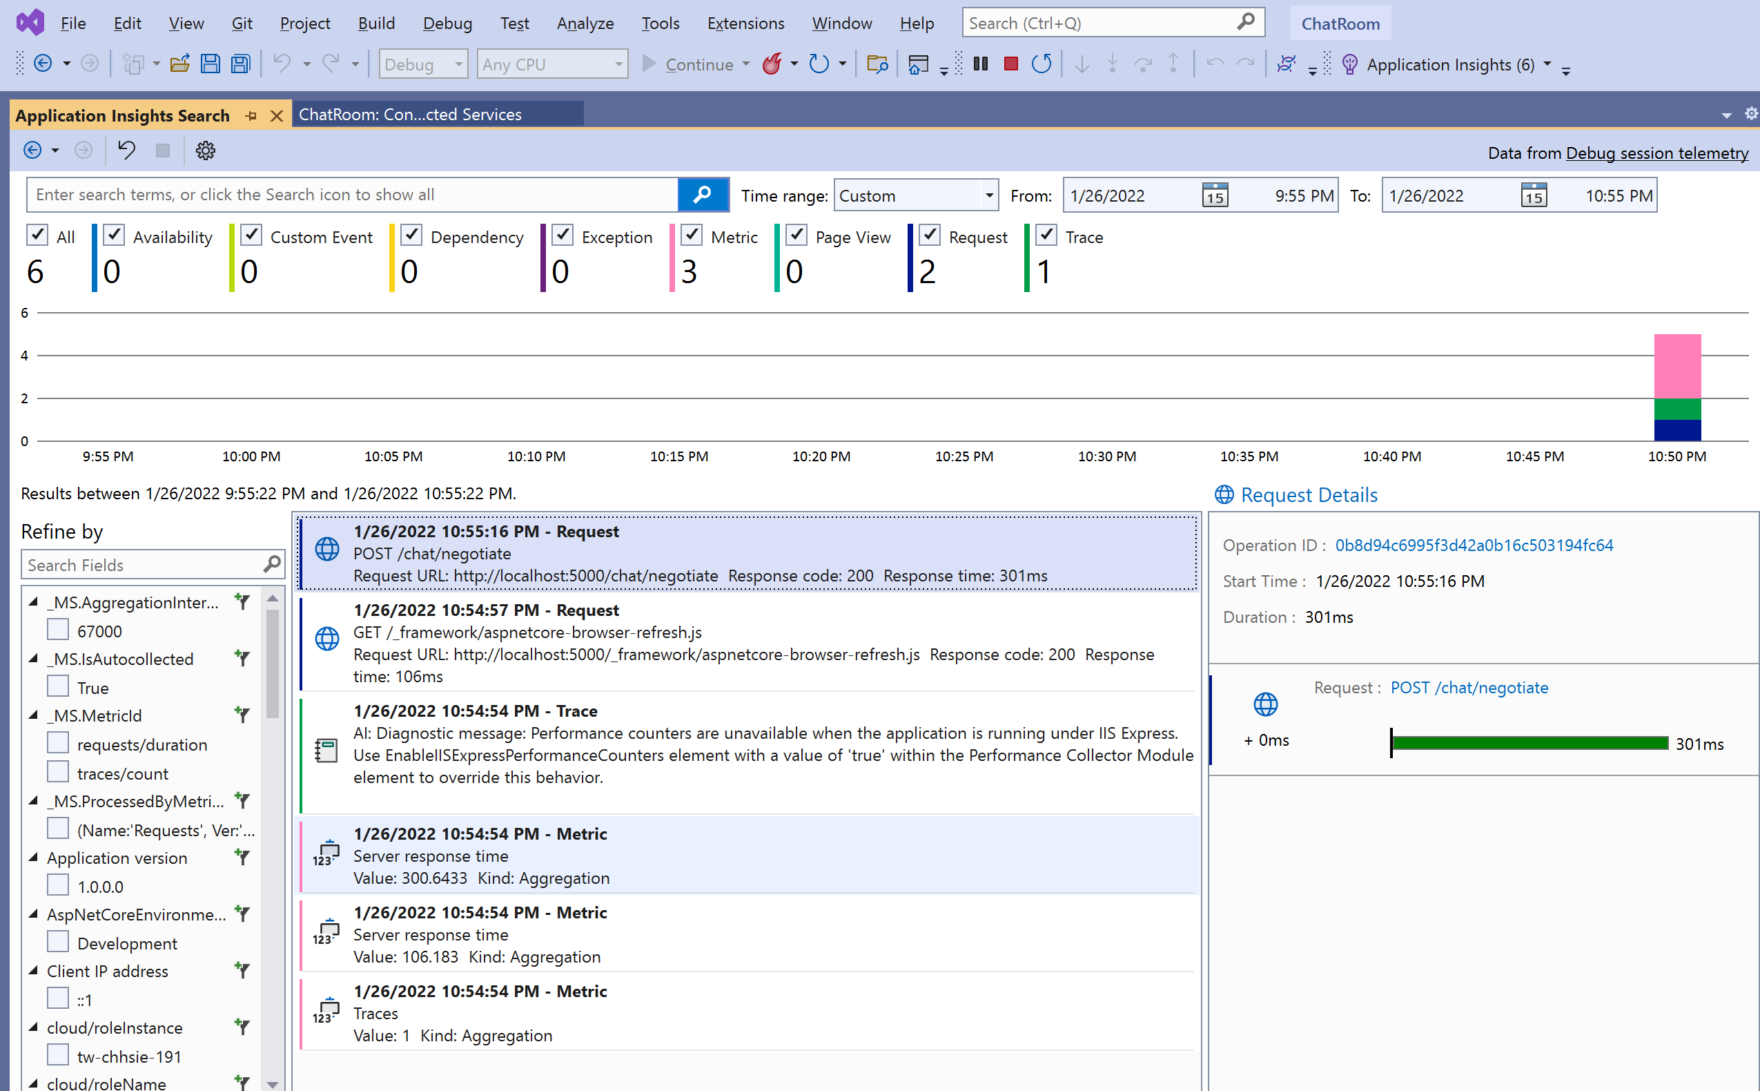The image size is (1760, 1091).
Task: Click the Save All icon
Action: [x=241, y=64]
